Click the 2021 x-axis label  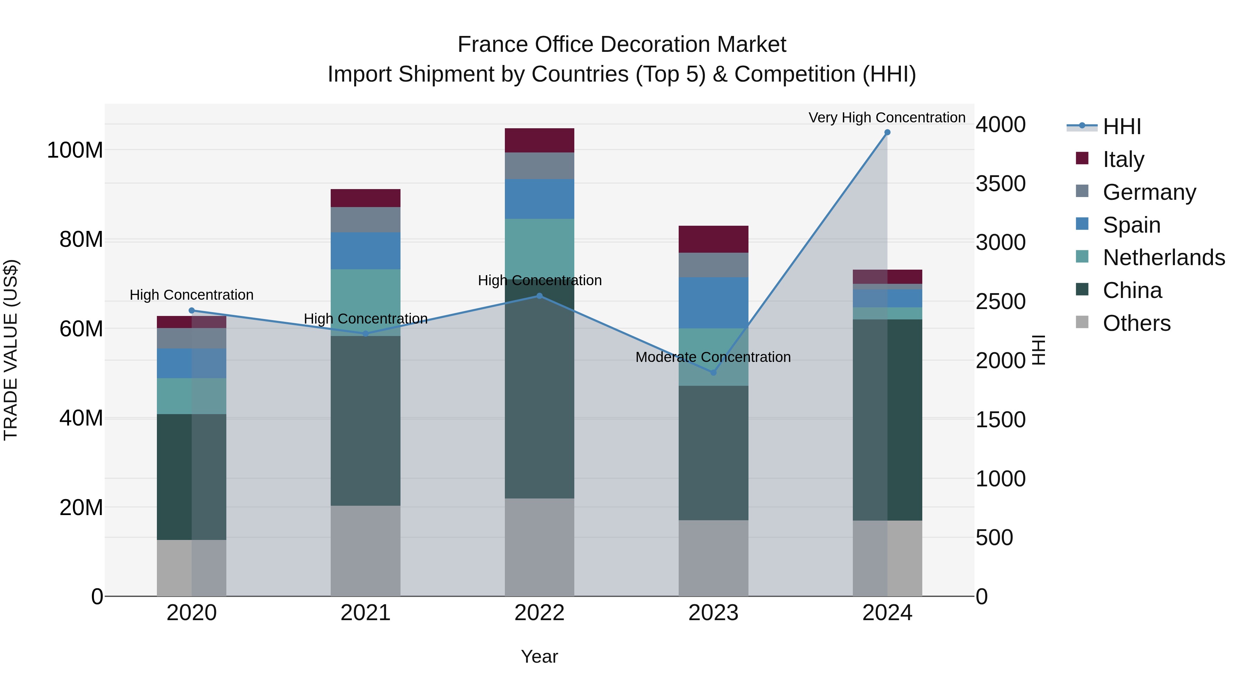tap(366, 613)
